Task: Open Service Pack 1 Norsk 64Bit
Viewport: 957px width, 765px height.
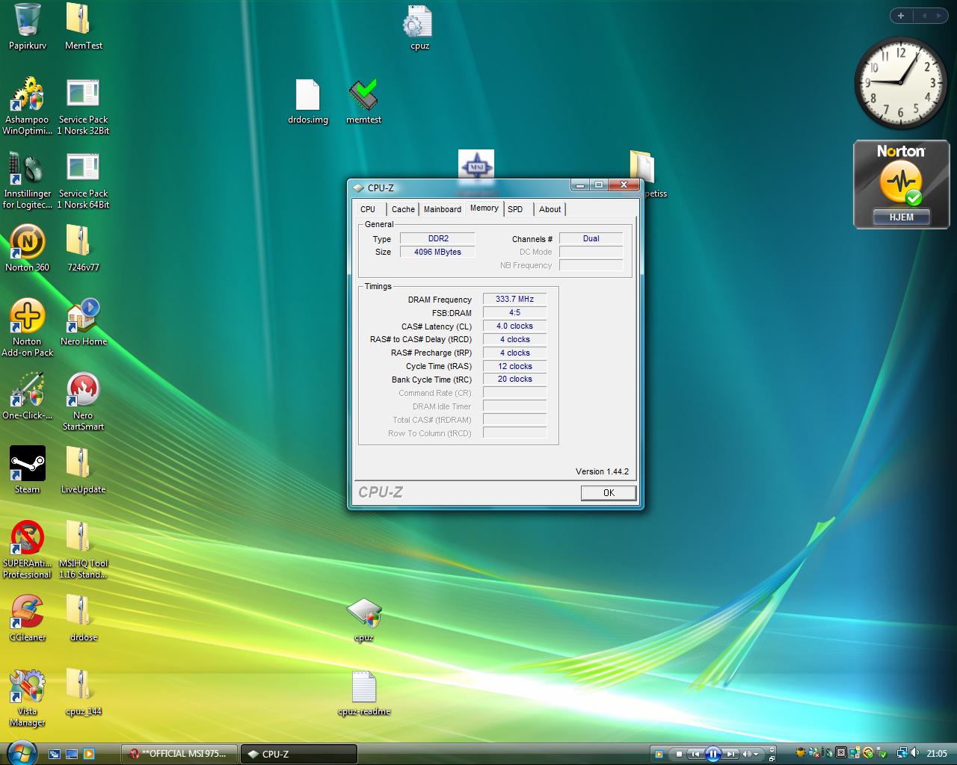Action: point(83,179)
